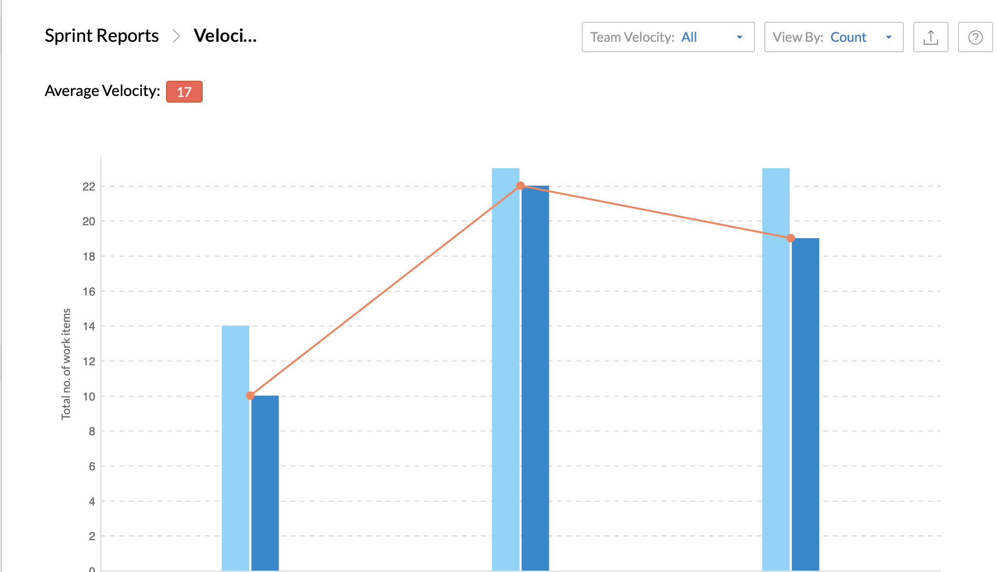997x572 pixels.
Task: Expand the Team Velocity dropdown
Action: click(x=667, y=37)
